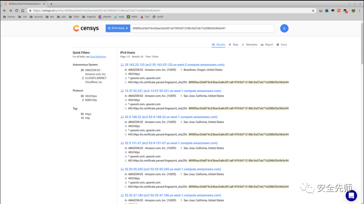Open the utils bookmarks folder
Image resolution: width=364 pixels, height=204 pixels.
[x=61, y=17]
